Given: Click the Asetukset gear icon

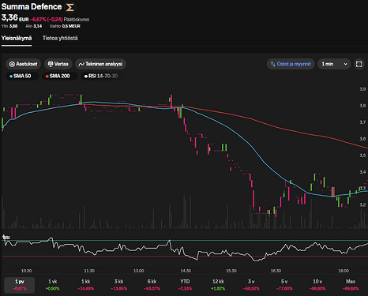Looking at the screenshot, I should click(12, 64).
